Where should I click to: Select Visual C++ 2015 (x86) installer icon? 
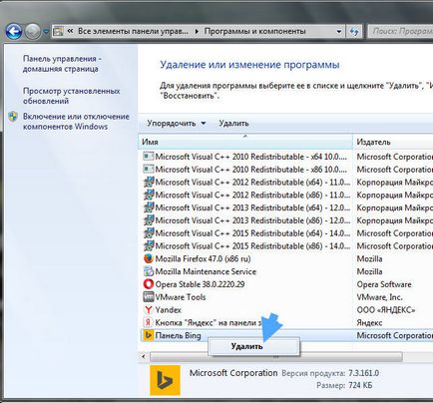pos(149,246)
